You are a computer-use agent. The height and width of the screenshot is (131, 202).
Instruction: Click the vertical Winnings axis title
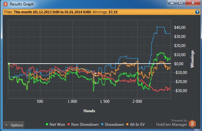[x=192, y=59]
